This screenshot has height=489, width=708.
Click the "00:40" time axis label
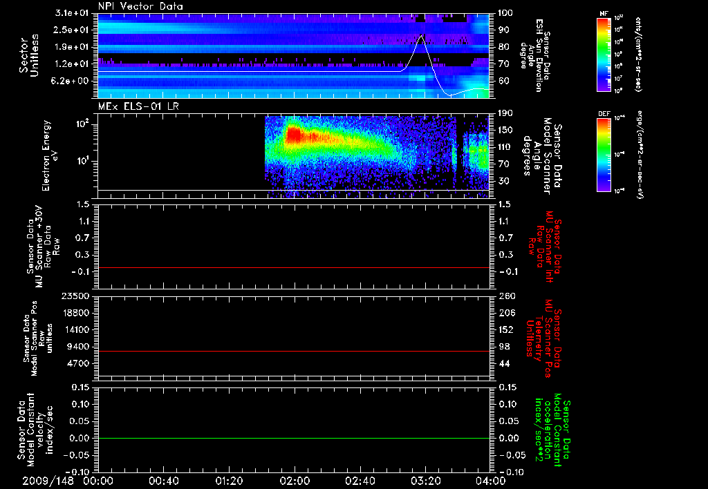(x=163, y=481)
